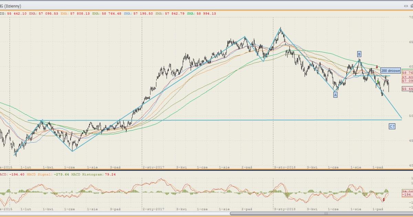Click the 55 44 price tag on axis
The width and height of the screenshot is (413, 217).
click(407, 89)
